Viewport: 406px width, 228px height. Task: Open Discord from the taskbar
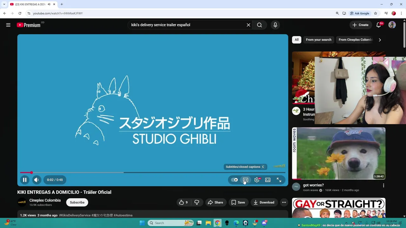point(264,223)
